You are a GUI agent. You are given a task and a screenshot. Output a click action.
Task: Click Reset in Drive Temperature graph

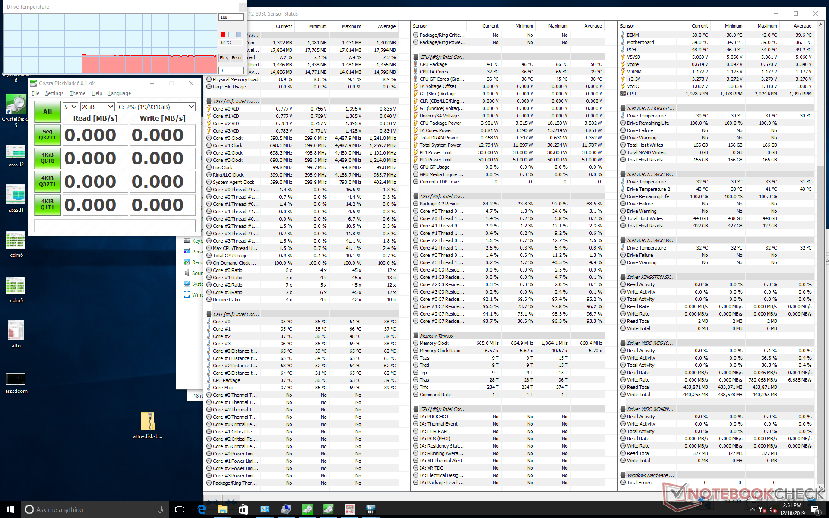[x=237, y=58]
